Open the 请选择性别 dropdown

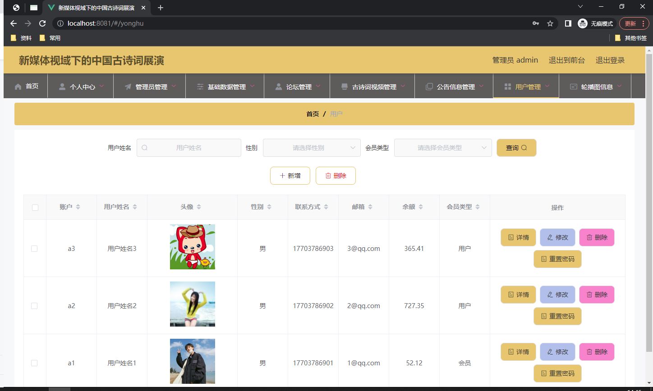(x=311, y=147)
